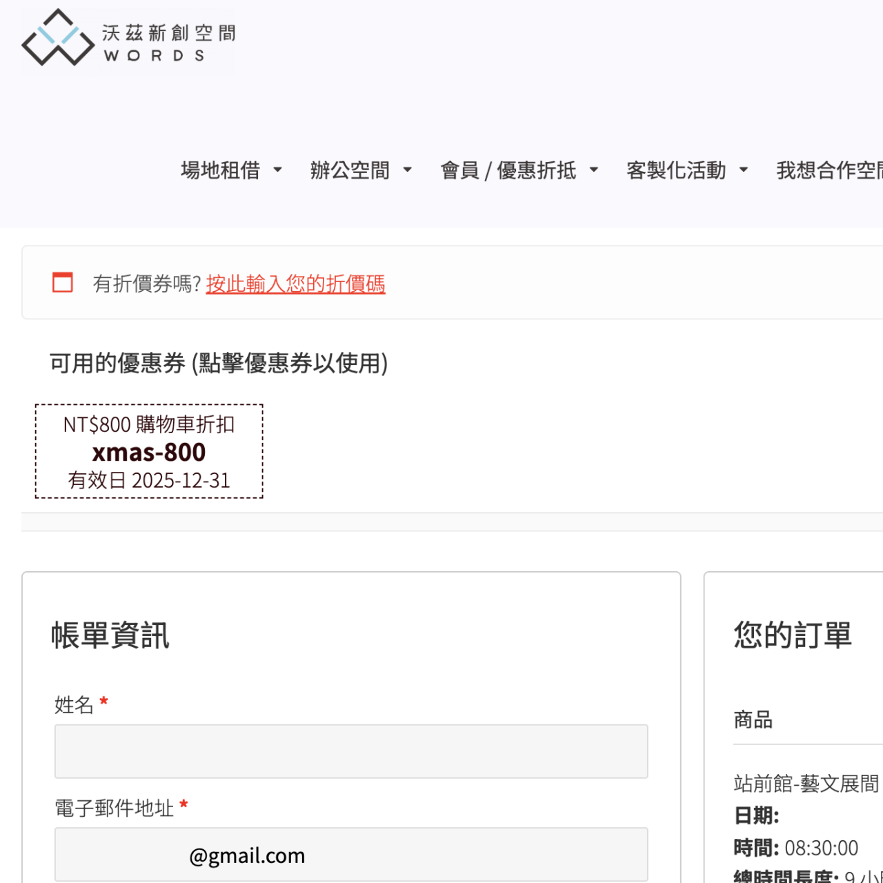Image resolution: width=883 pixels, height=883 pixels.
Task: Click the NT$800 購物車折扣 coupon text
Action: coord(149,424)
